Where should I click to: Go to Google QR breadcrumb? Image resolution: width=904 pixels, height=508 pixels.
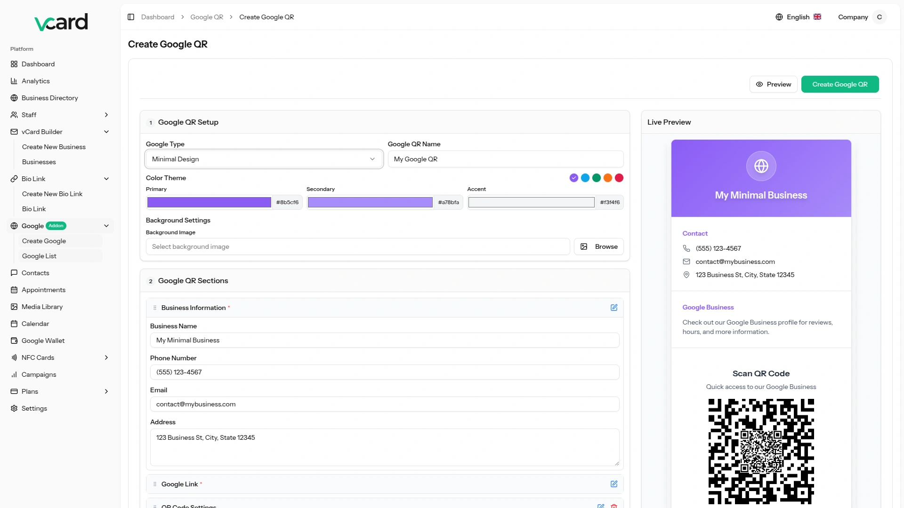pos(207,17)
